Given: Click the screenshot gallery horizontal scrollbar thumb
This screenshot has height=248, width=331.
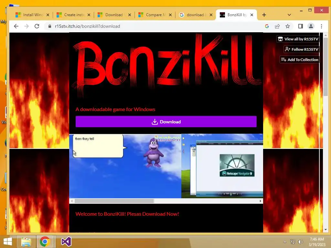Looking at the screenshot, I should click(114, 201).
